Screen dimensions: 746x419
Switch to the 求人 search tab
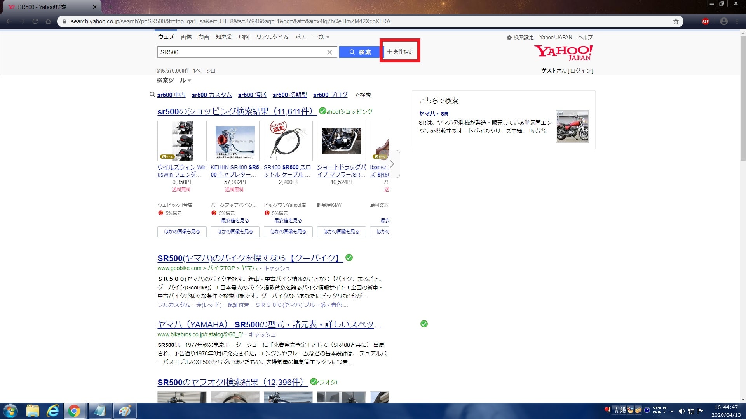(x=301, y=37)
